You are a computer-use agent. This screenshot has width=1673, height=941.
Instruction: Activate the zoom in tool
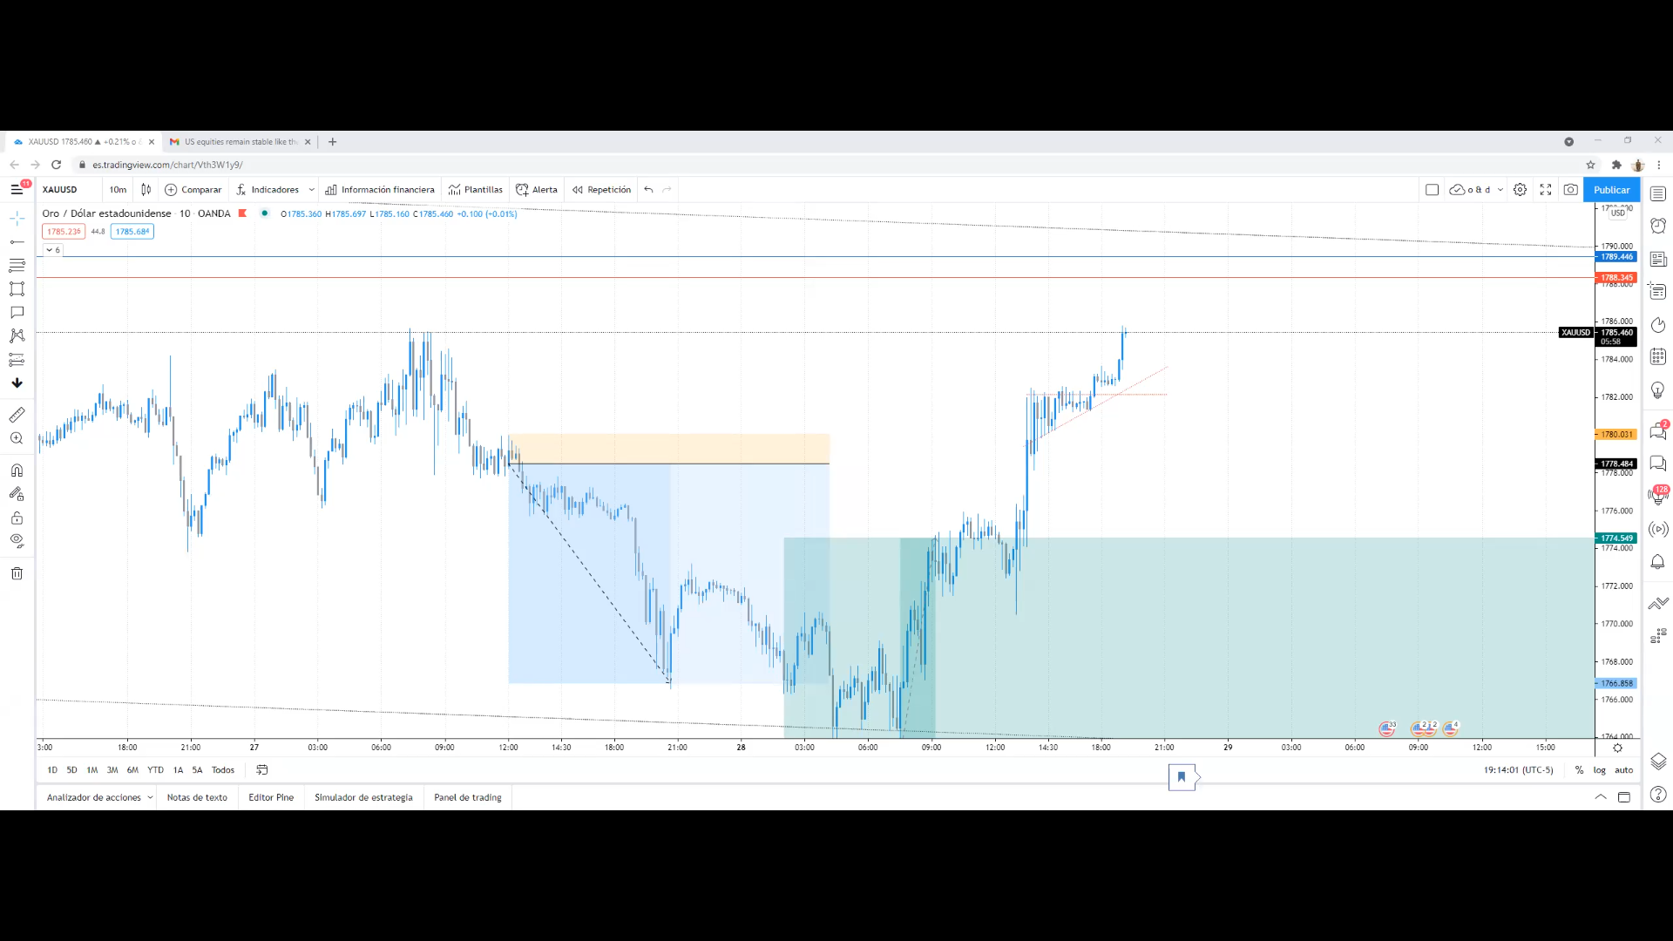tap(17, 438)
